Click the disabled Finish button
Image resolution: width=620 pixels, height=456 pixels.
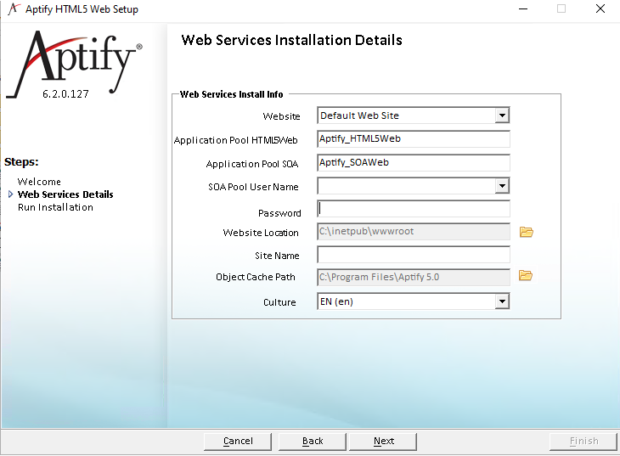tap(583, 442)
